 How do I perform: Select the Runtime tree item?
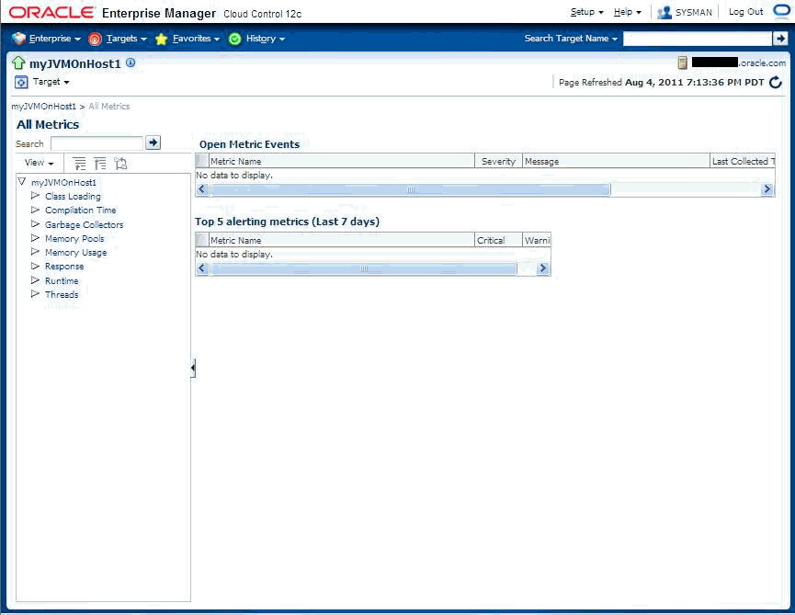pyautogui.click(x=62, y=281)
